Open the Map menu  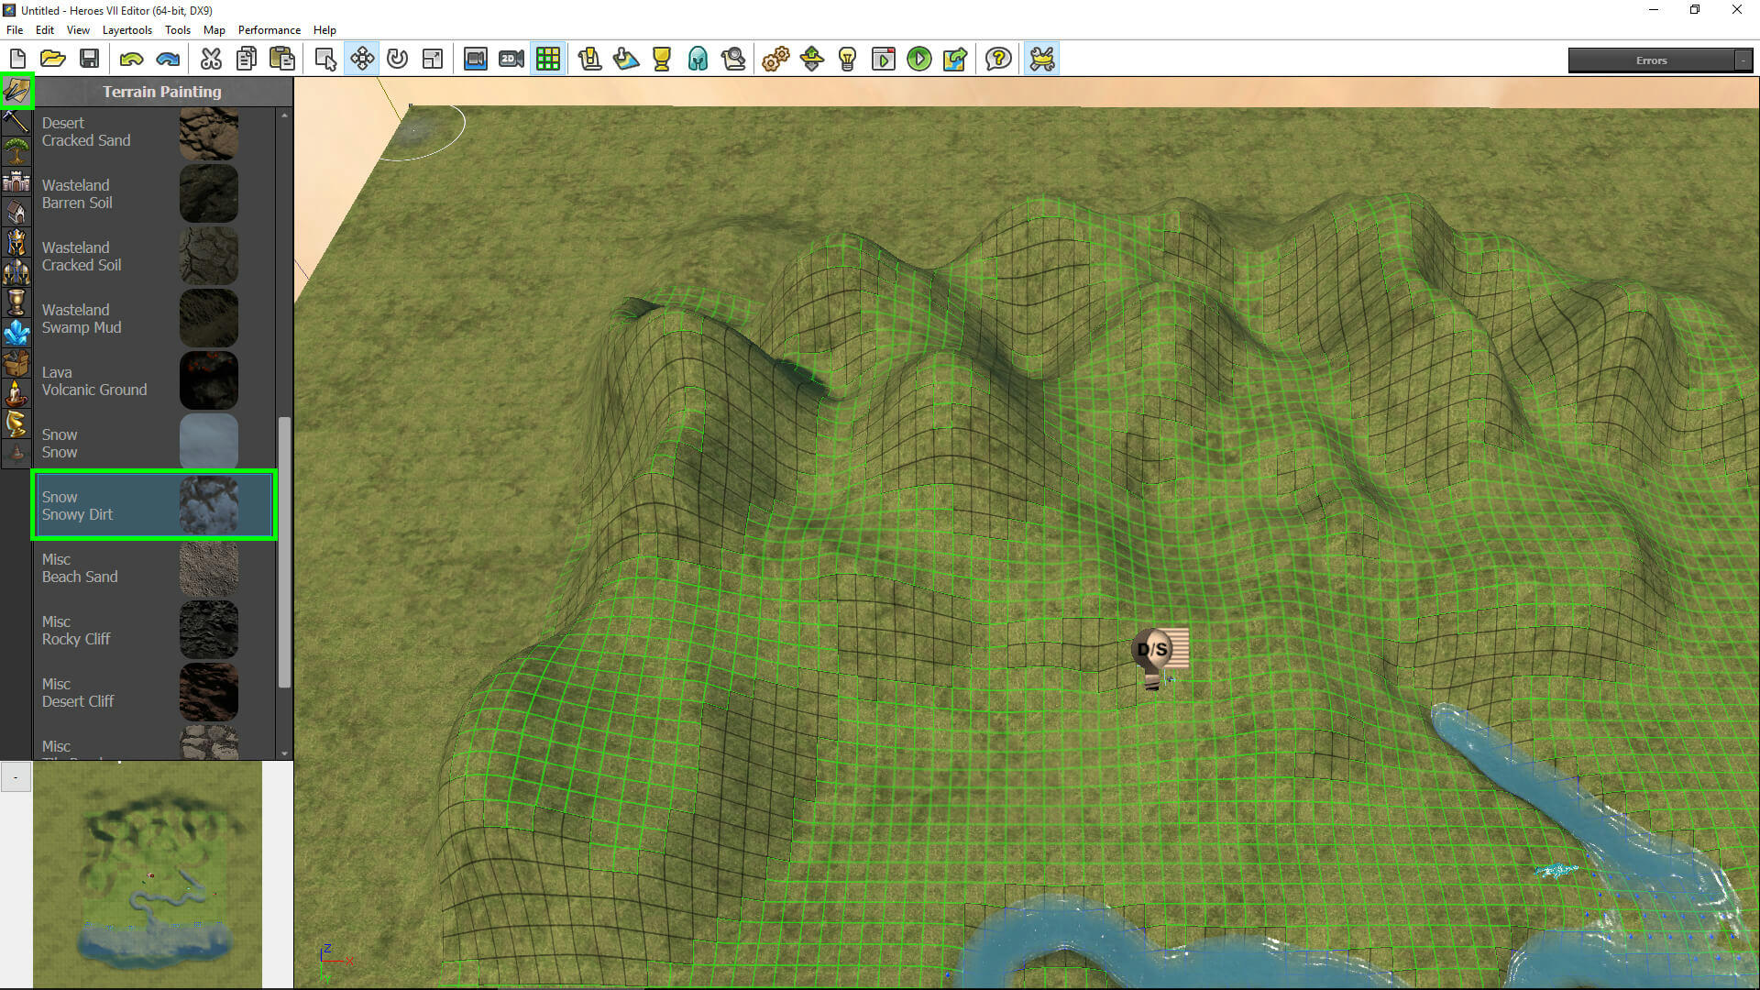point(214,29)
